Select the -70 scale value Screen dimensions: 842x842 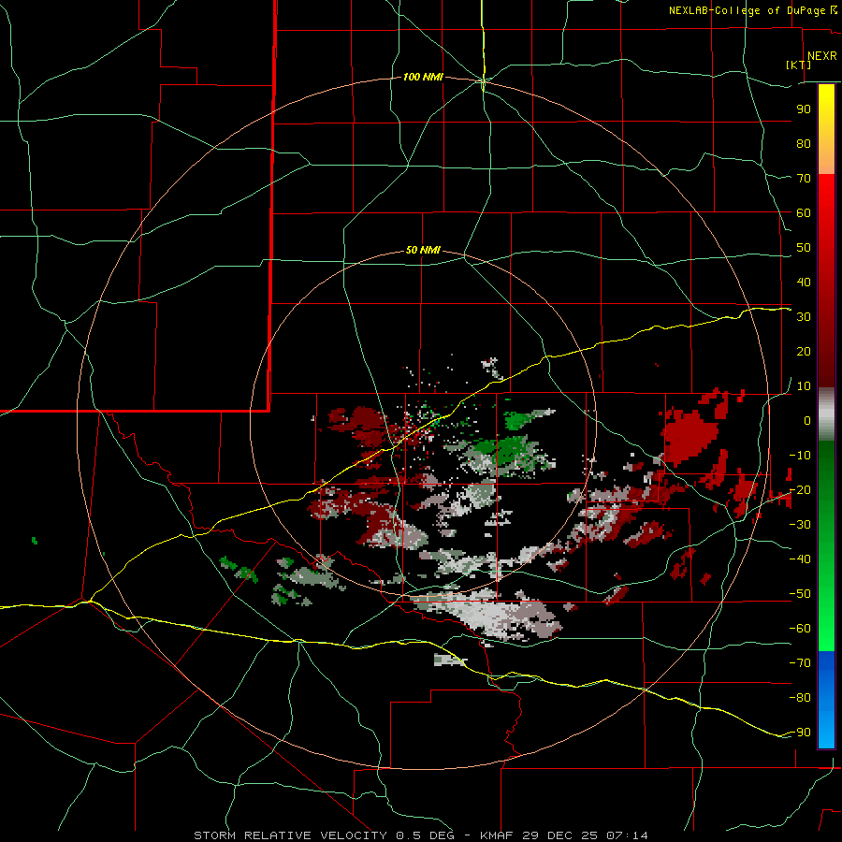click(800, 662)
